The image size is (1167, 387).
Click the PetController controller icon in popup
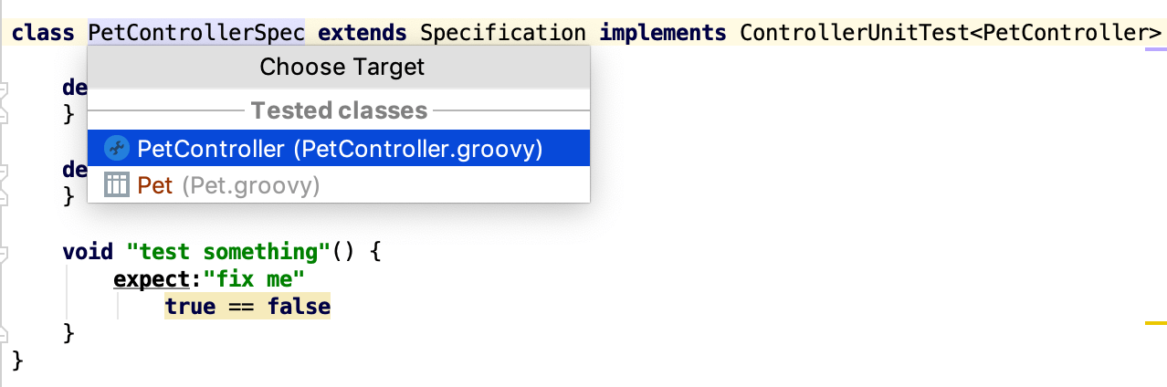point(116,148)
